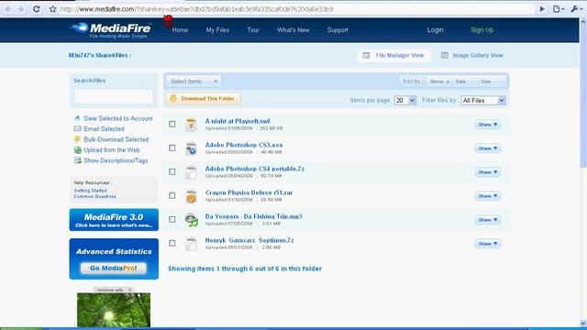587x330 pixels.
Task: Click file icon of Photoshop CS4 portable.7z
Action: pyautogui.click(x=191, y=172)
